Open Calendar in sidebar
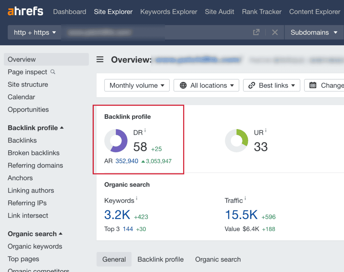 [21, 97]
